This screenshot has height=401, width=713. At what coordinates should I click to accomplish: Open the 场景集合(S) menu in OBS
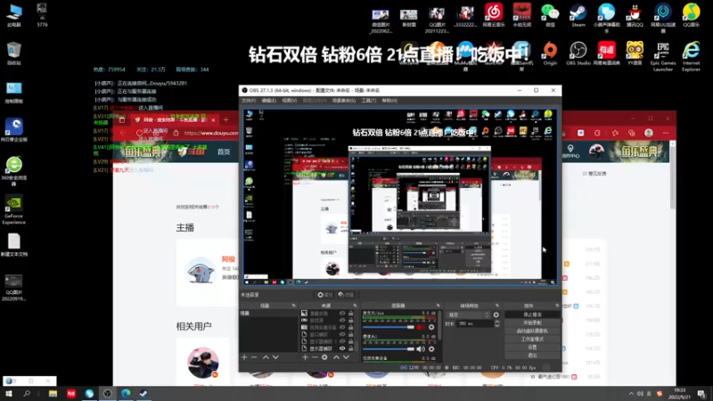[x=344, y=101]
